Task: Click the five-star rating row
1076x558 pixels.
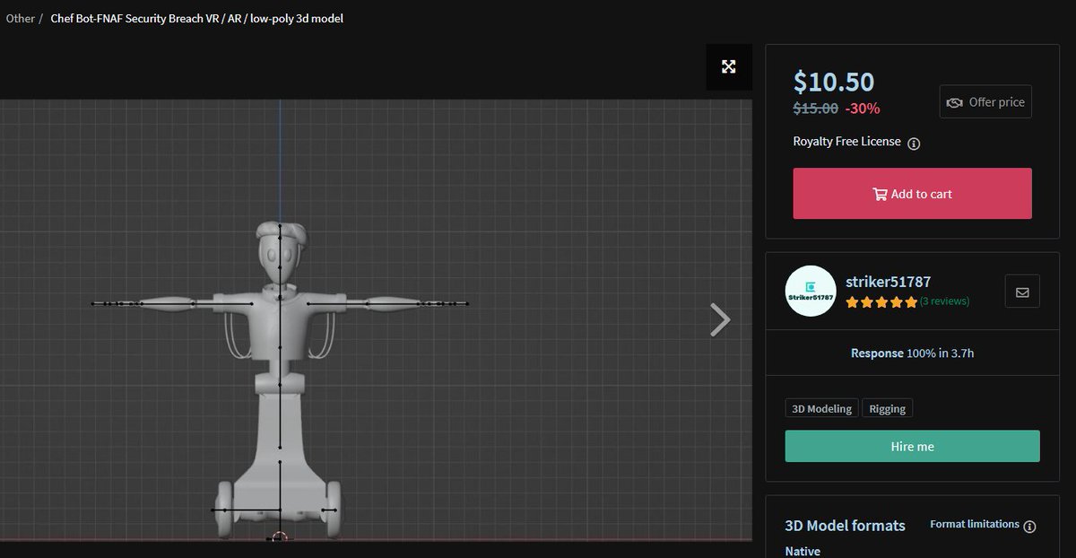Action: coord(881,302)
